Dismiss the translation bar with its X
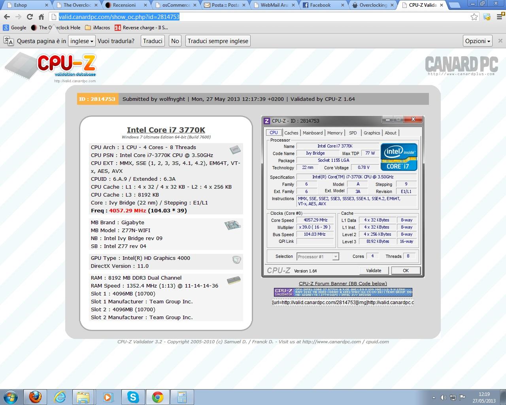The height and width of the screenshot is (405, 506). point(500,41)
